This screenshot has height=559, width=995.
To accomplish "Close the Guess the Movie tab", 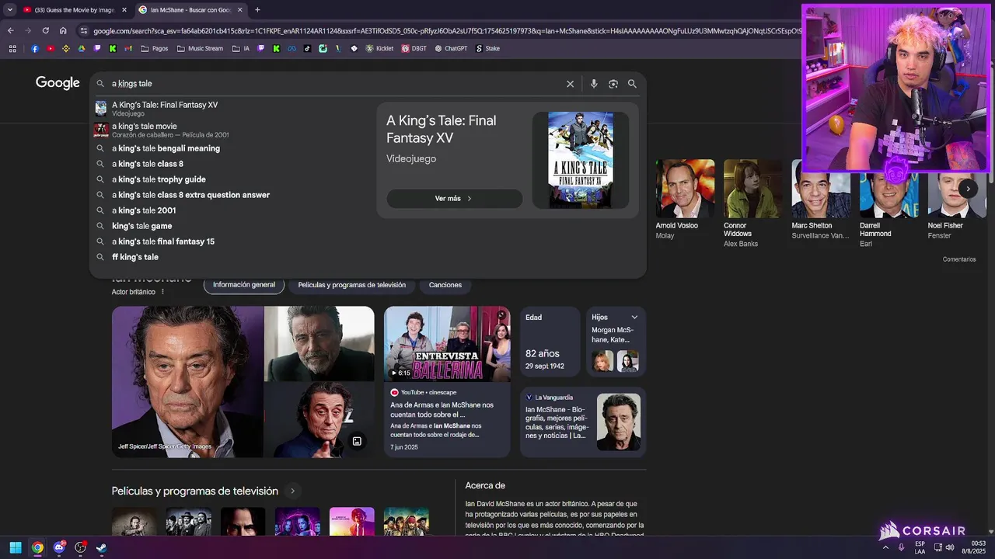I will click(124, 10).
